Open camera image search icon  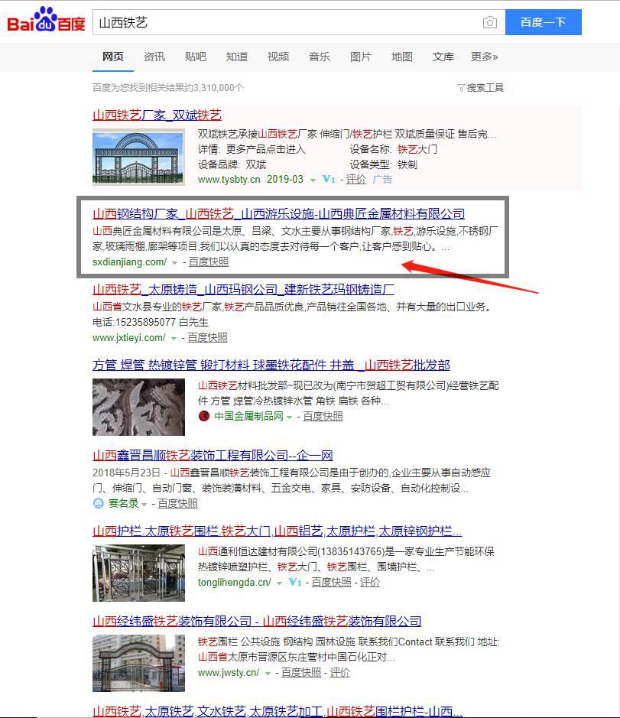[x=489, y=22]
